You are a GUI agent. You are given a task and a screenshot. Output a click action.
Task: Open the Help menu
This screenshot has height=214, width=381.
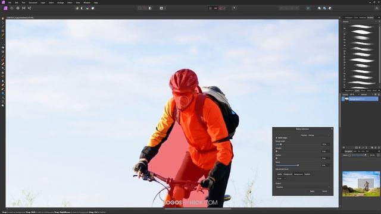(x=96, y=2)
